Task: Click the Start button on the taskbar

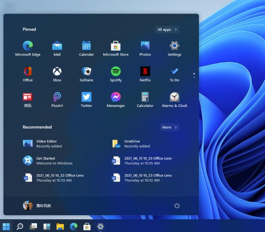Action: click(6, 226)
